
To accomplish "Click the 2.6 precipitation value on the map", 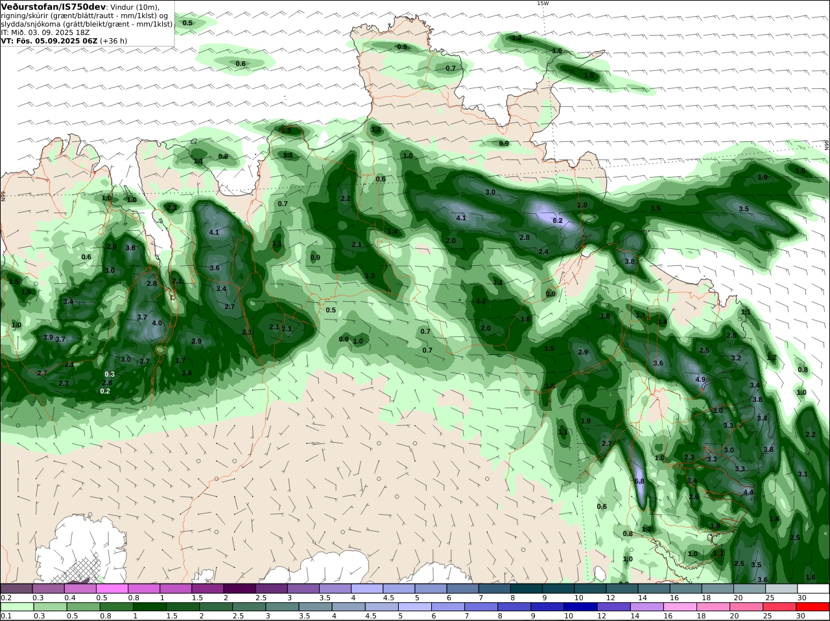I will click(694, 497).
